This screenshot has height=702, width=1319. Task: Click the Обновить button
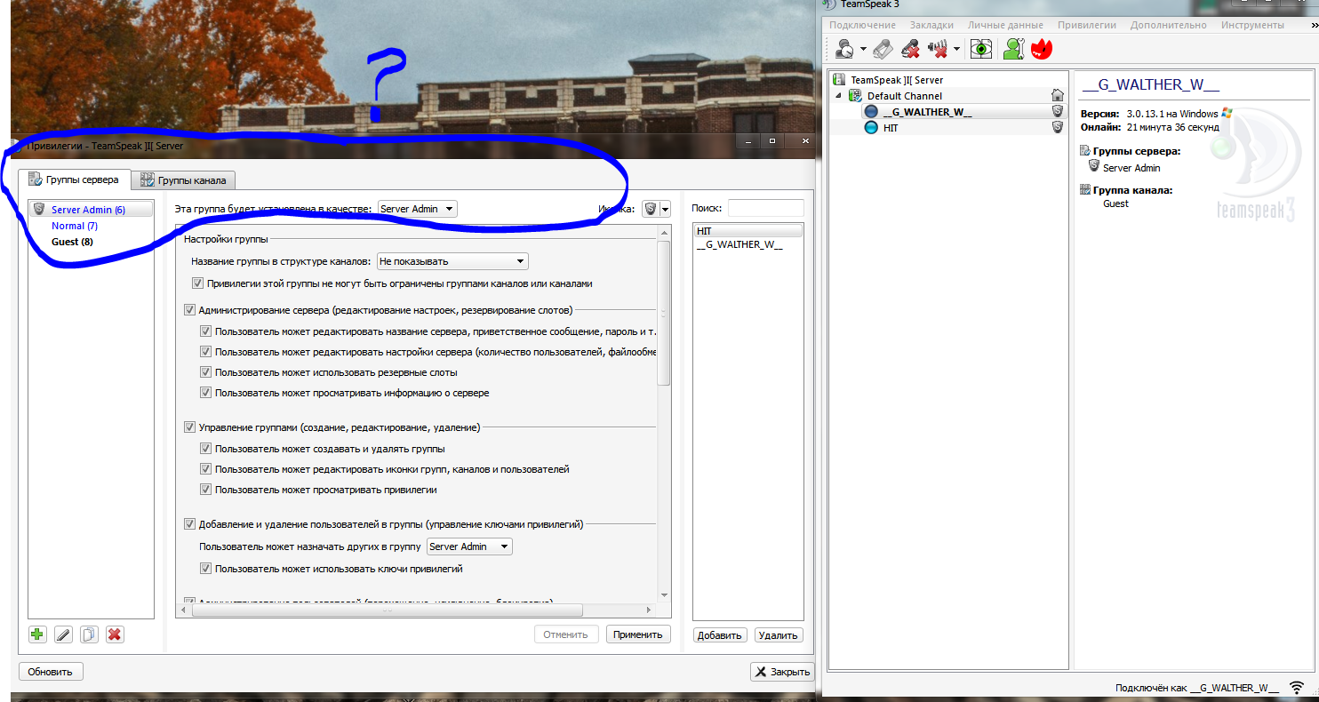[x=50, y=671]
